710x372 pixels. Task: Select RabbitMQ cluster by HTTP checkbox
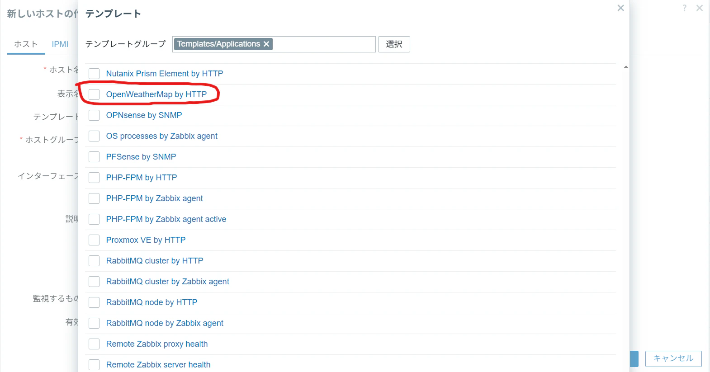point(94,261)
